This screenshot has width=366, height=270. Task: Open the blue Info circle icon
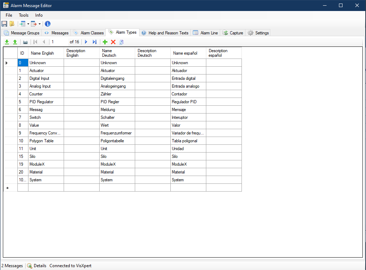coord(47,24)
